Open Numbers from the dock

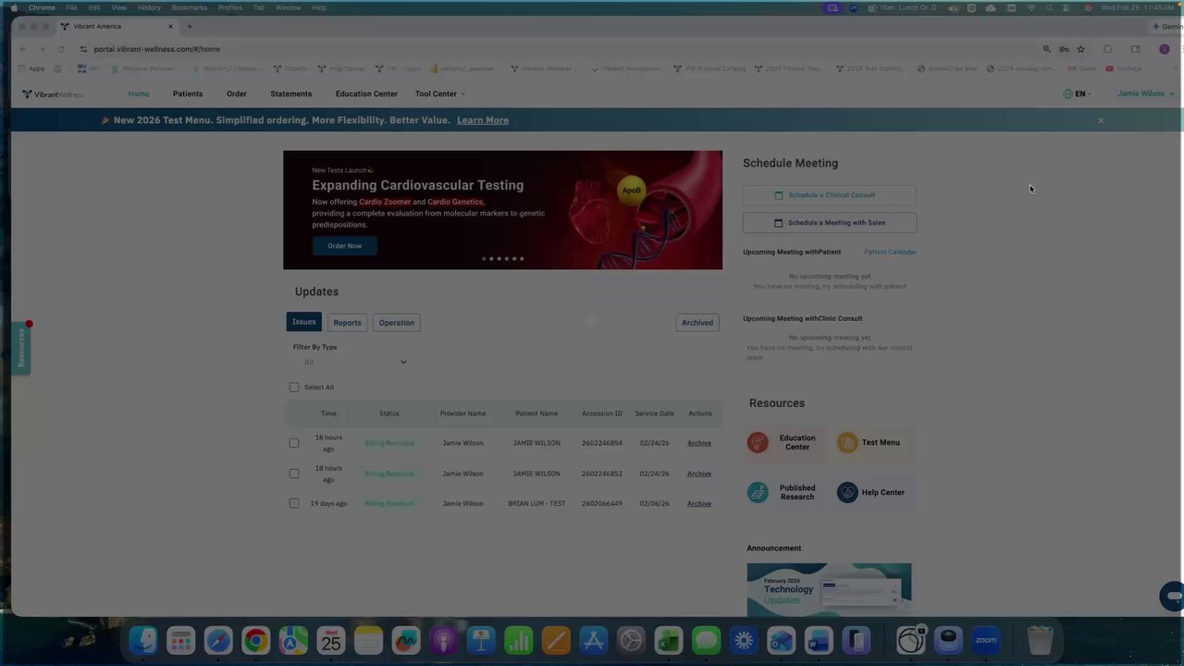[518, 640]
